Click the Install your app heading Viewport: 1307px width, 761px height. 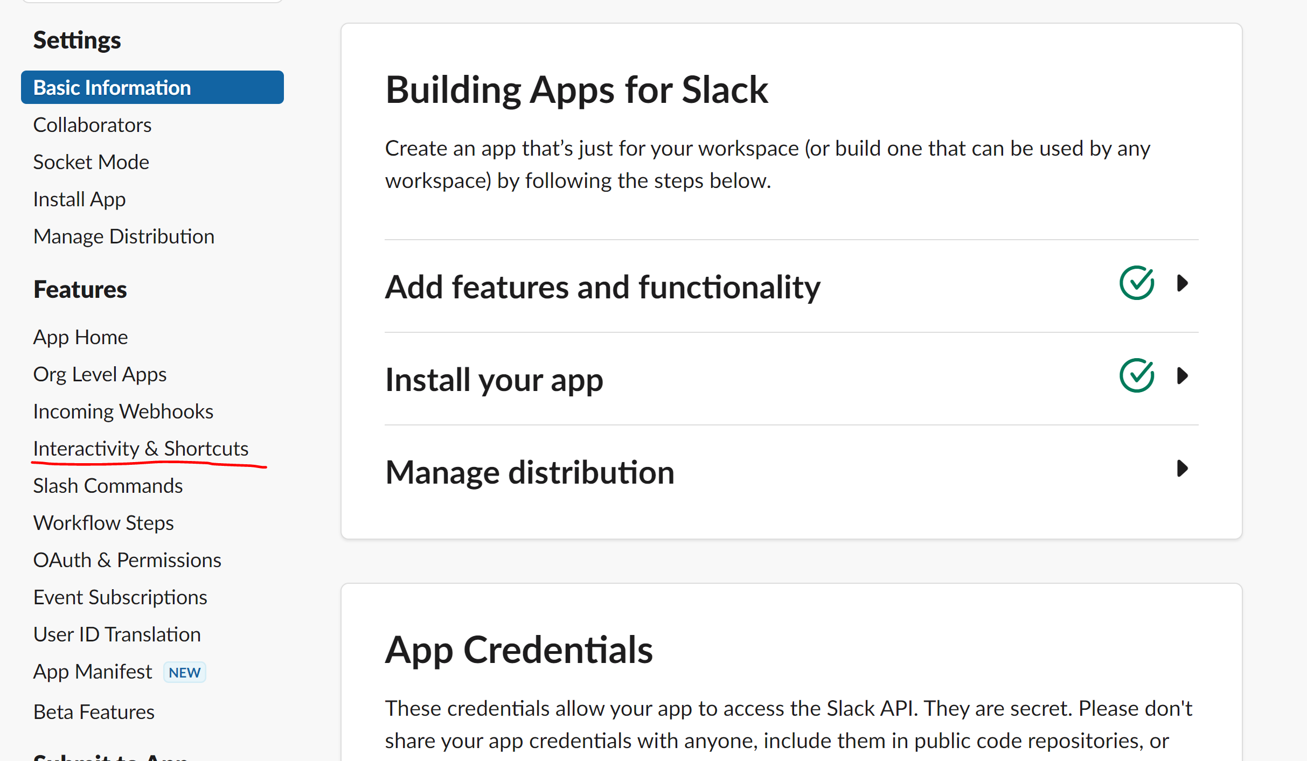[x=494, y=380]
